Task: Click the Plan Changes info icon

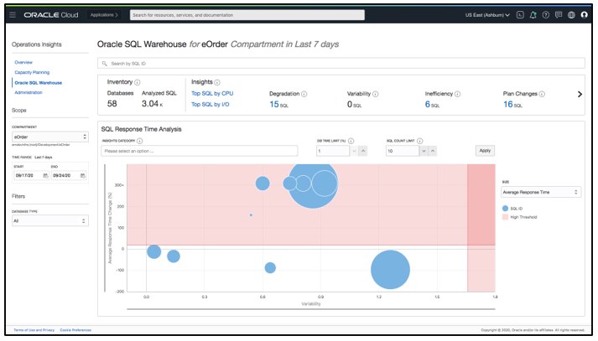Action: click(542, 94)
